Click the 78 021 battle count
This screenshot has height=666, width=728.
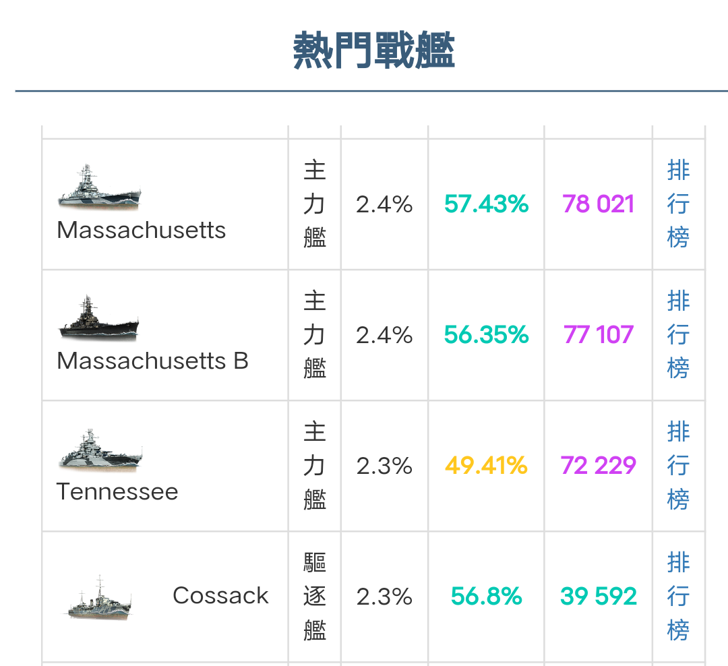[597, 204]
